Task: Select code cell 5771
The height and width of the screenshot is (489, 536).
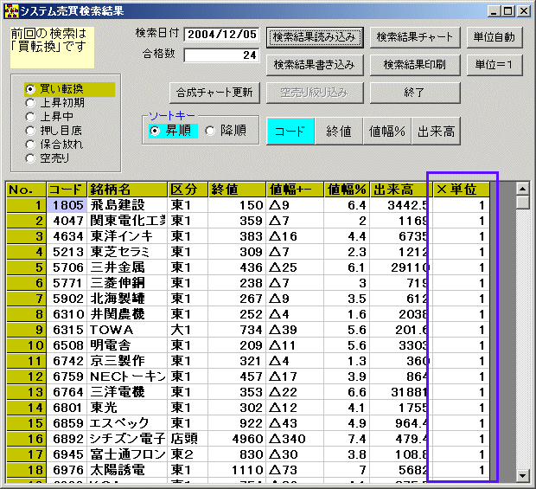Action: pyautogui.click(x=67, y=283)
